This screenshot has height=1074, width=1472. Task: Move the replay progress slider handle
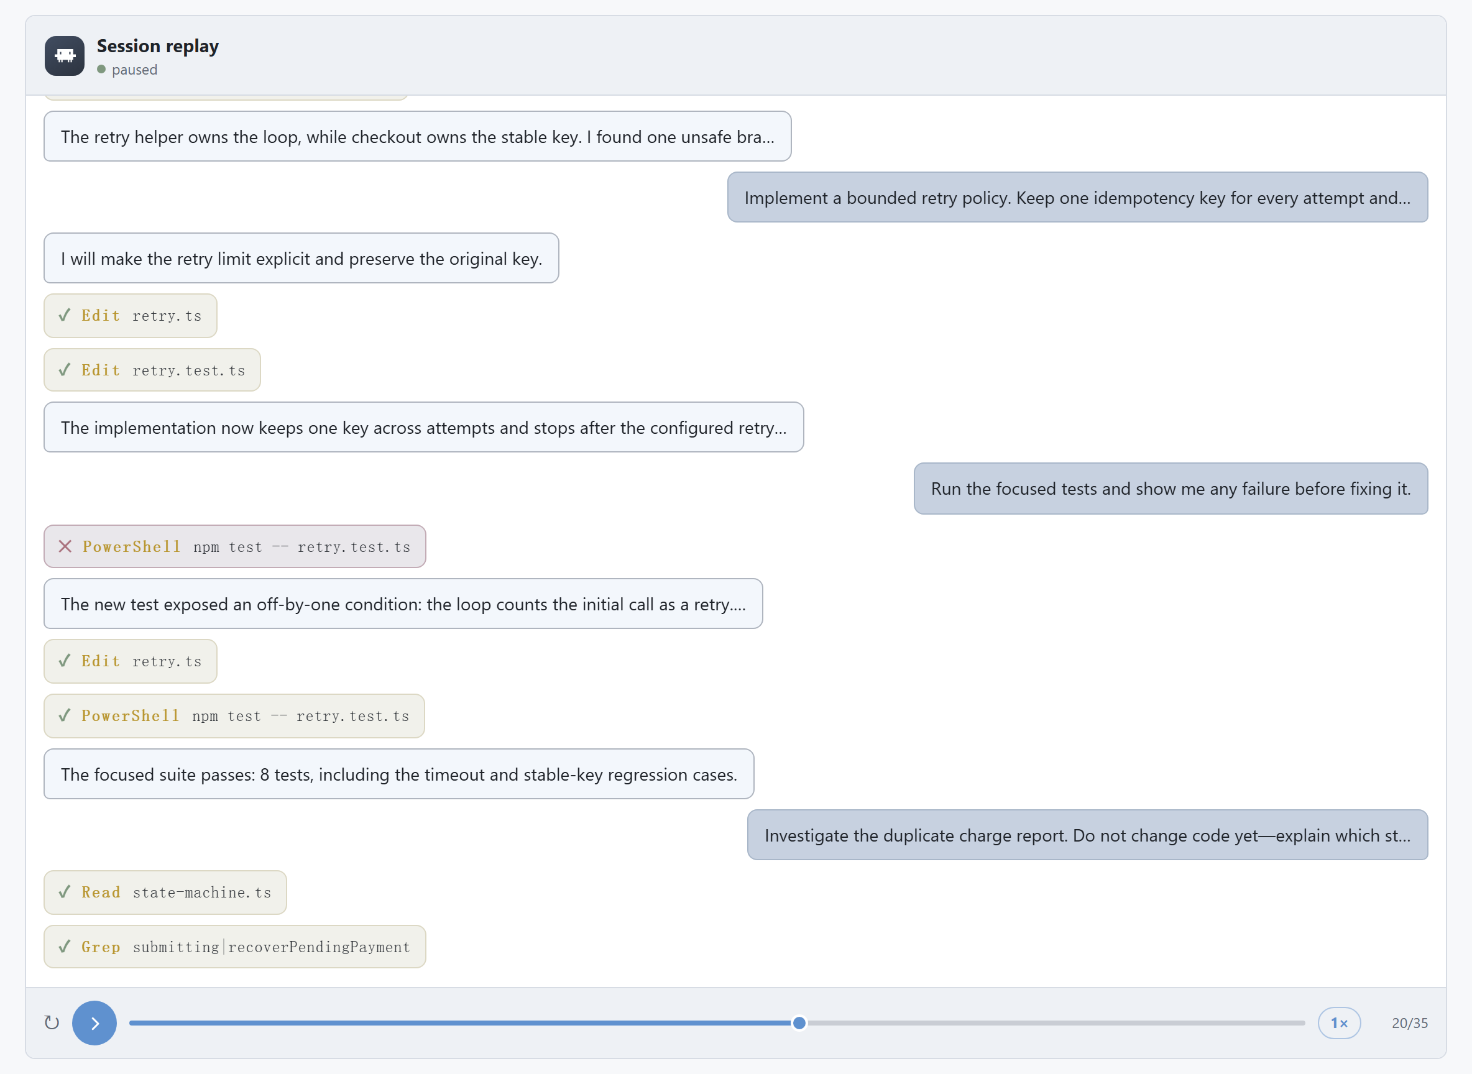(x=799, y=1022)
